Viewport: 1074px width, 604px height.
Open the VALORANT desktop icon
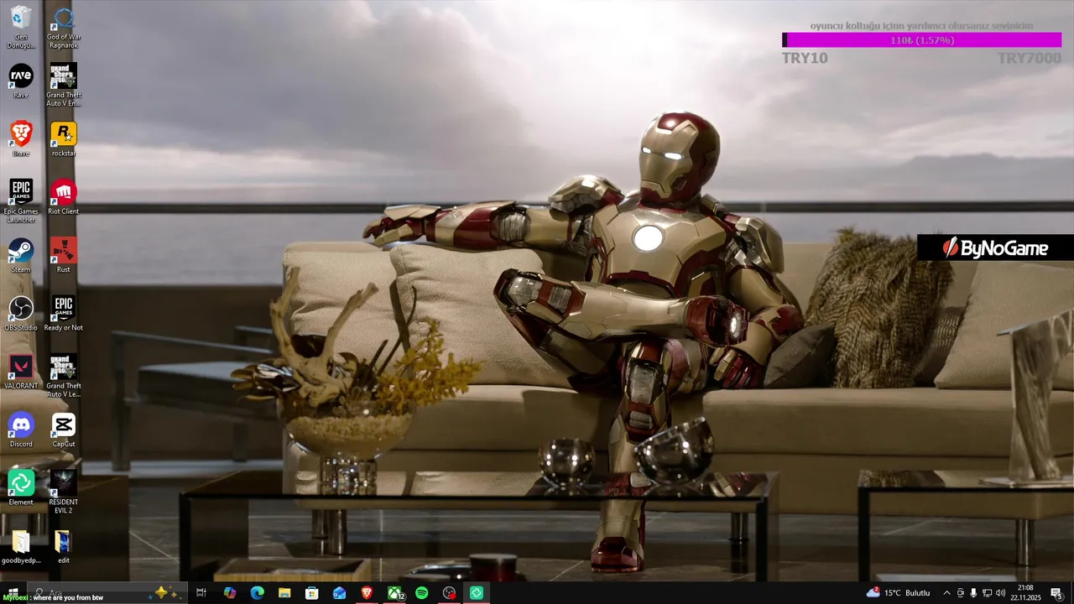pyautogui.click(x=21, y=372)
